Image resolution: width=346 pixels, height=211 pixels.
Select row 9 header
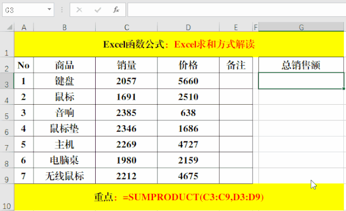[7, 176]
